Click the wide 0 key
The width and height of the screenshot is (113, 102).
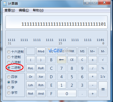pos(67,94)
